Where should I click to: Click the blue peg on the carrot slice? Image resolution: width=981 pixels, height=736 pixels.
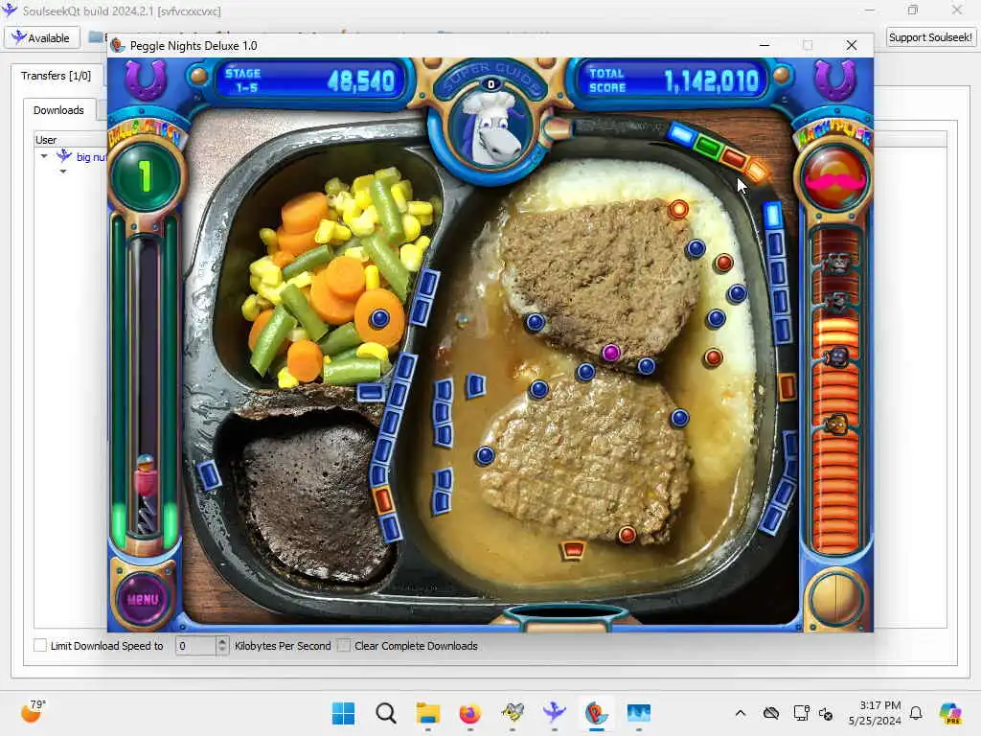point(379,318)
